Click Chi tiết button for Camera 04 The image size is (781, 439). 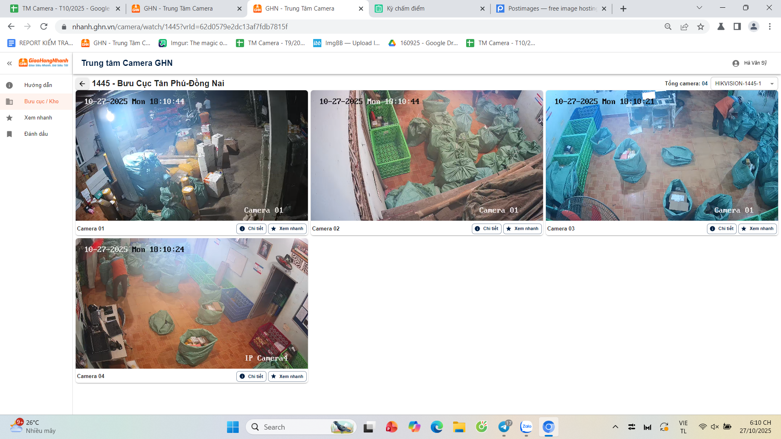(251, 376)
